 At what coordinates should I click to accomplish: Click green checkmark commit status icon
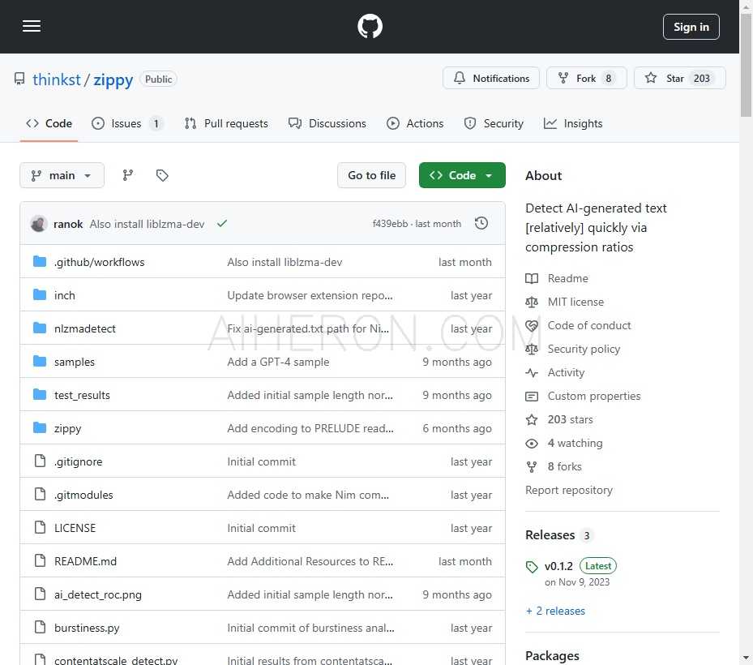[222, 224]
